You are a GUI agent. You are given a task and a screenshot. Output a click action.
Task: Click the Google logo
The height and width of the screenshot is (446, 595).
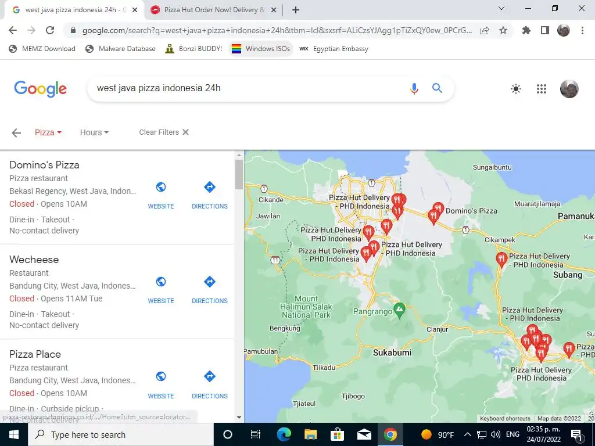40,89
